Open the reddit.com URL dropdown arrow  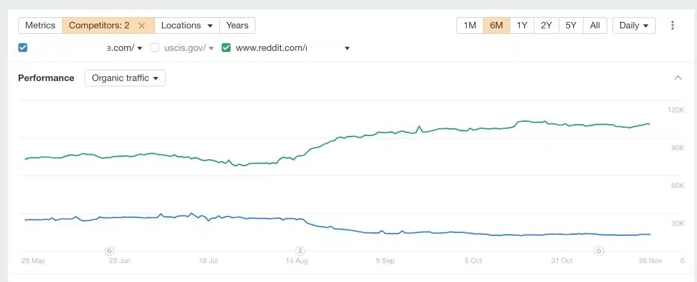point(347,48)
